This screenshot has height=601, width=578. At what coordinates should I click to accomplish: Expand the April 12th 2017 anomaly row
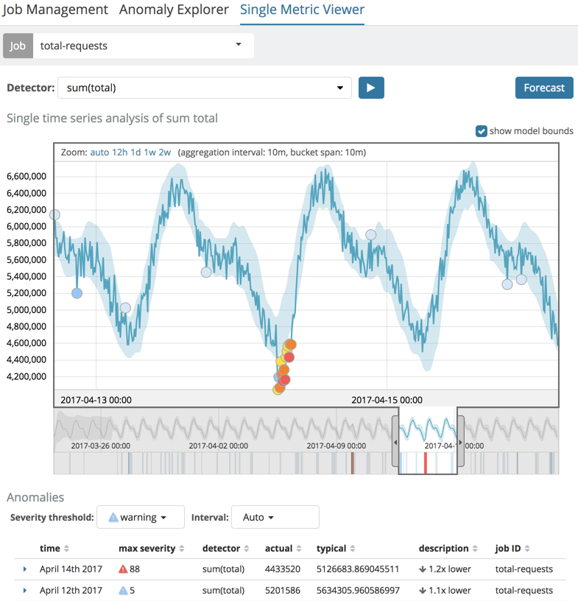[x=24, y=591]
